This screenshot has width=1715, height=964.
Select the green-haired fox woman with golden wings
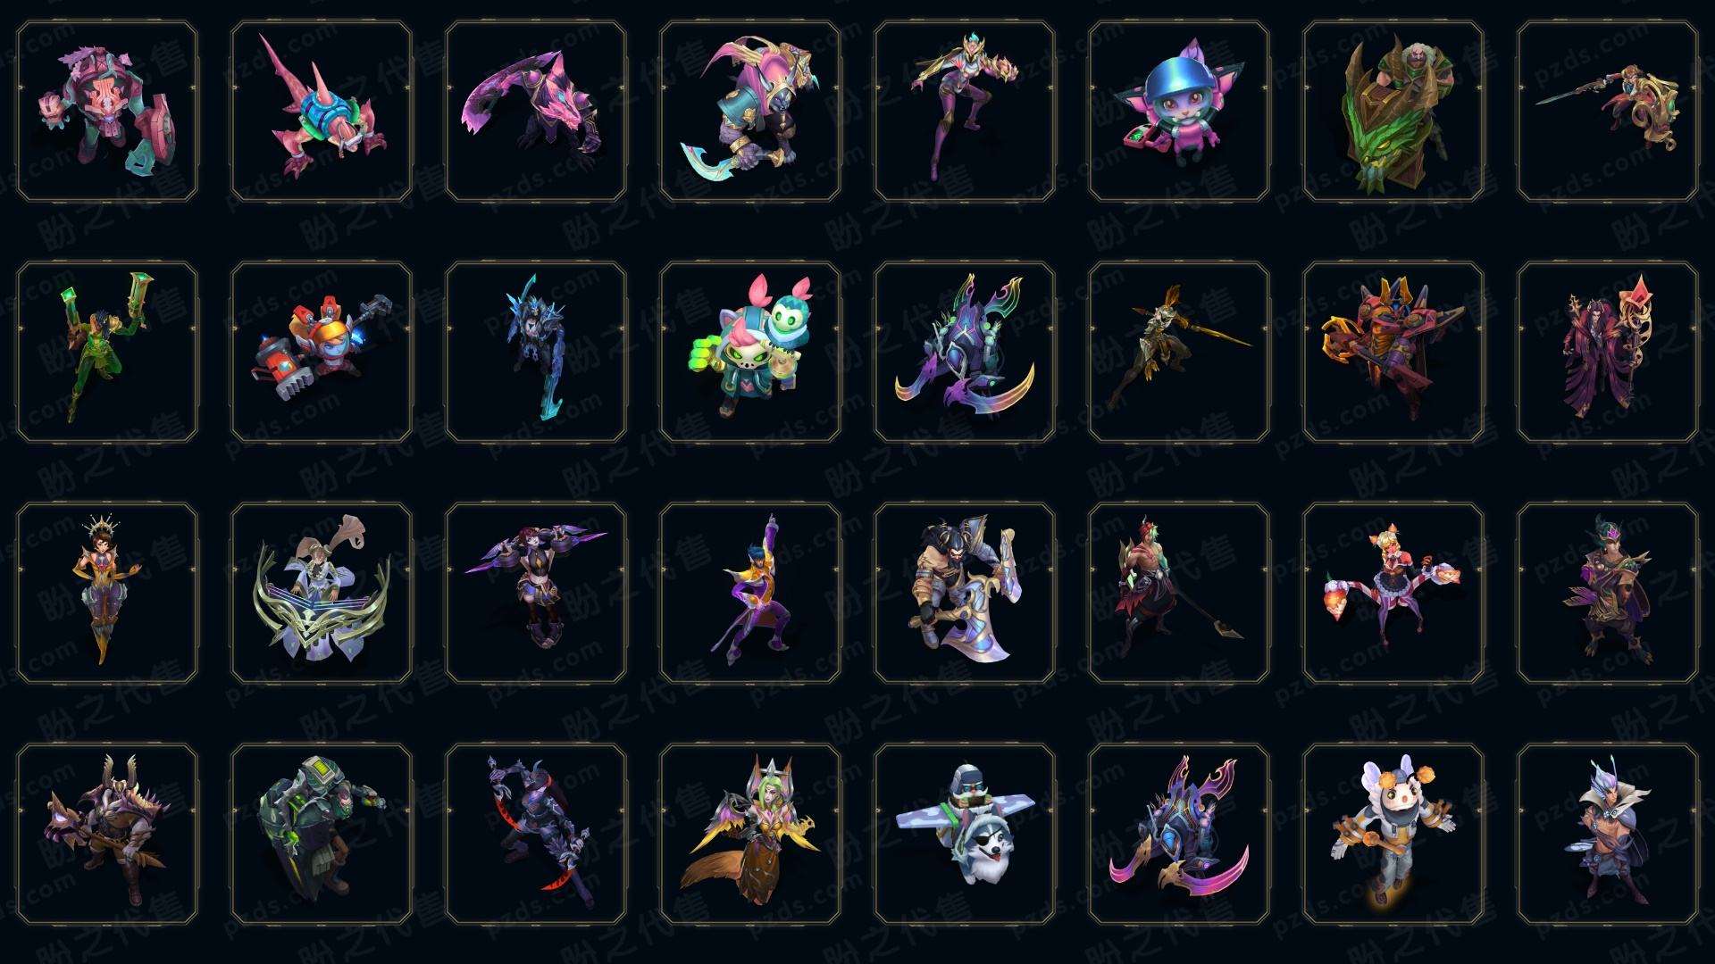coord(750,834)
